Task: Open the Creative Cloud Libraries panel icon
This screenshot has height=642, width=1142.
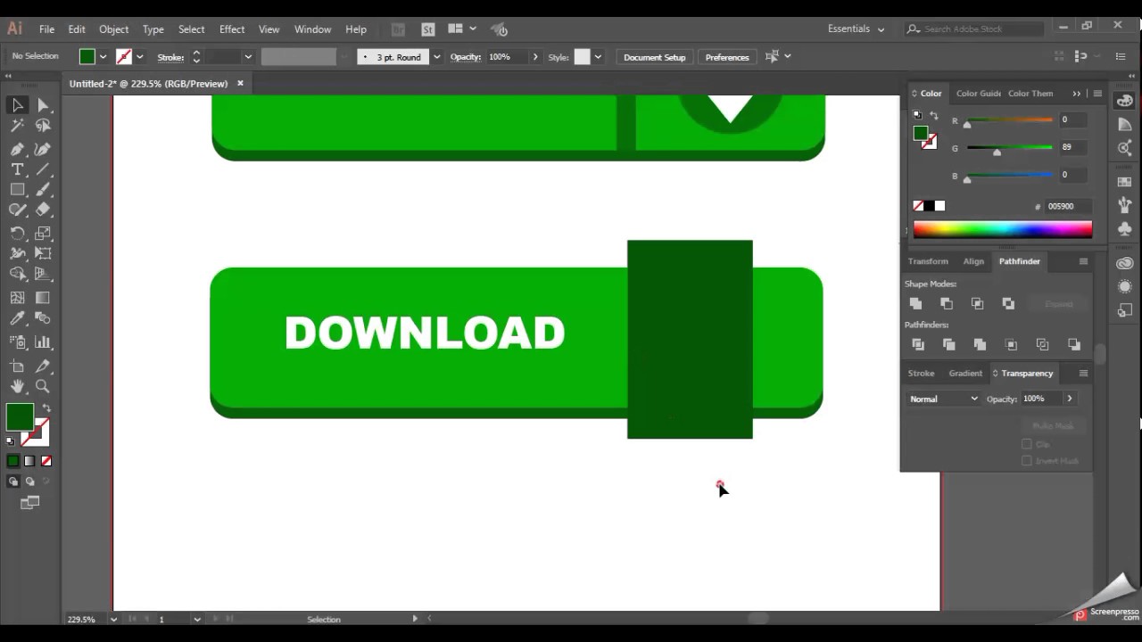Action: pyautogui.click(x=1125, y=264)
